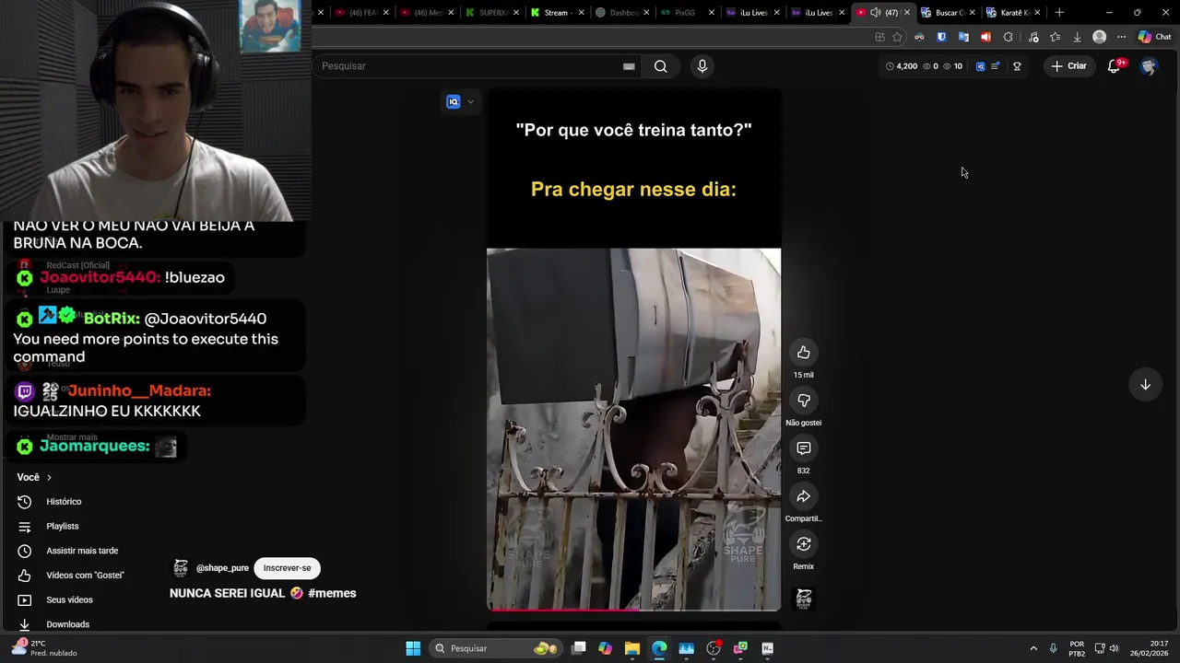1180x663 pixels.
Task: Click the Remix icon
Action: pos(804,544)
